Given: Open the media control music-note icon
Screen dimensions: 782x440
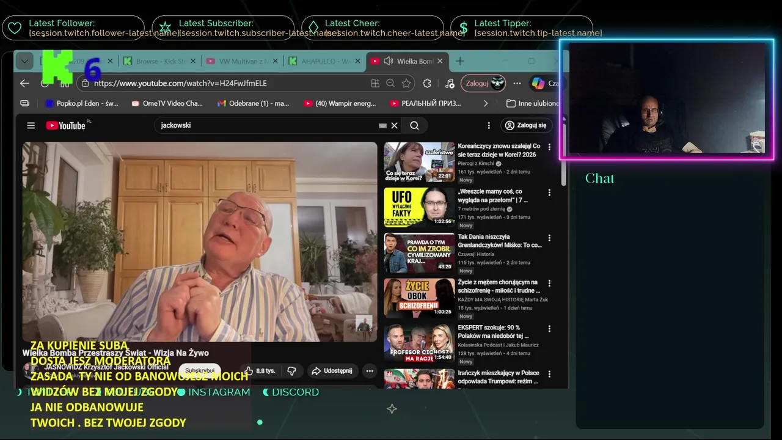Looking at the screenshot, I should click(450, 83).
